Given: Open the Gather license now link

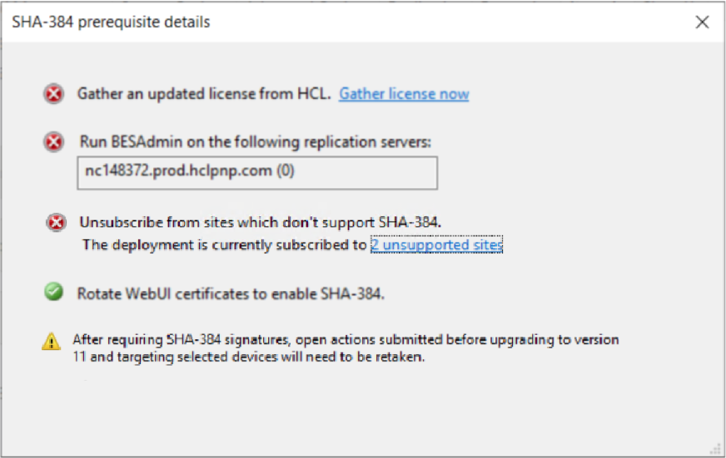Looking at the screenshot, I should (404, 94).
